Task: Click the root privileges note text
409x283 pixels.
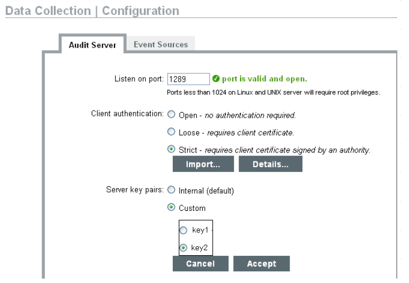Action: tap(273, 92)
